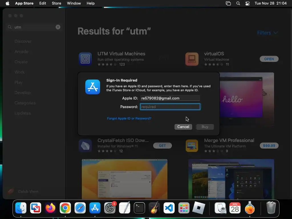Open Firefox from the Dock

coord(50,208)
